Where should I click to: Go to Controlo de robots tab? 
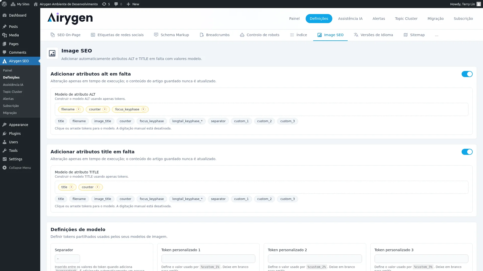point(260,35)
